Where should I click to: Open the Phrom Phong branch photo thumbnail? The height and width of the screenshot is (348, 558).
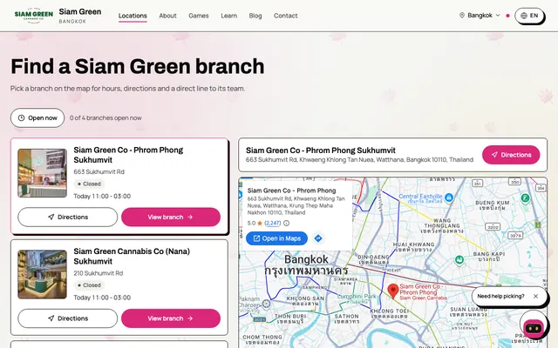[x=43, y=173]
